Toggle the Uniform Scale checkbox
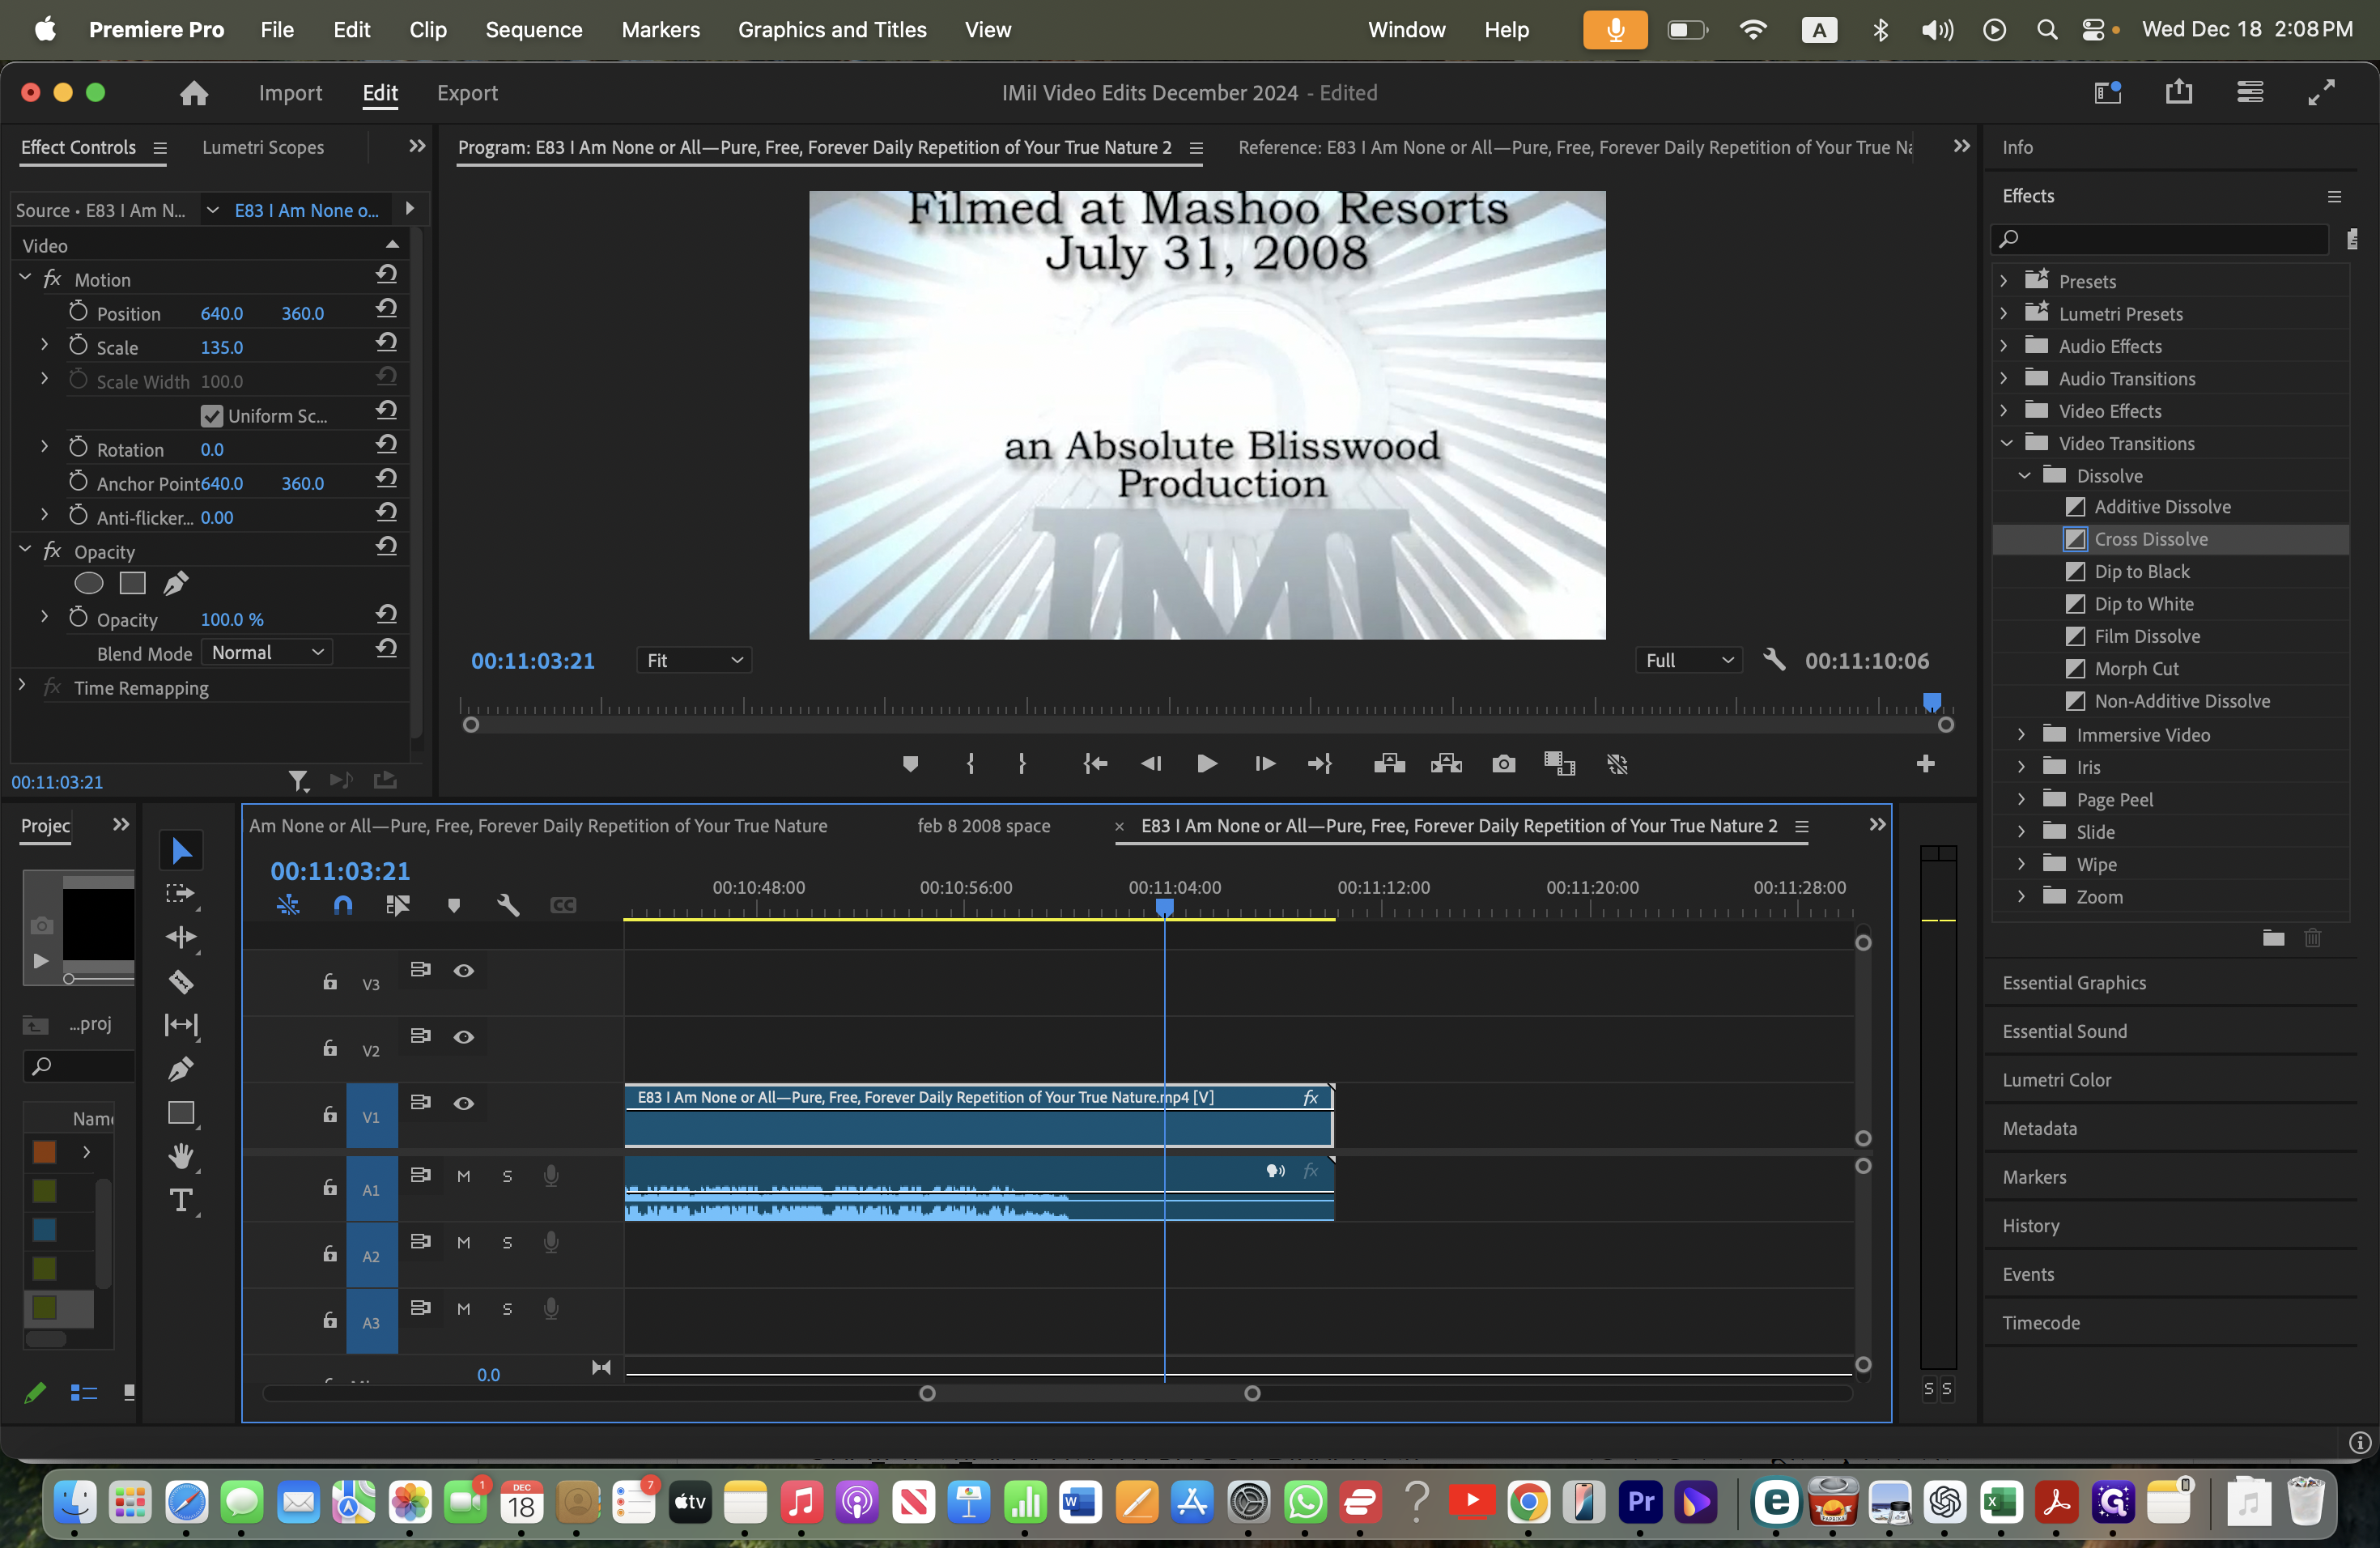This screenshot has height=1548, width=2380. 211,415
